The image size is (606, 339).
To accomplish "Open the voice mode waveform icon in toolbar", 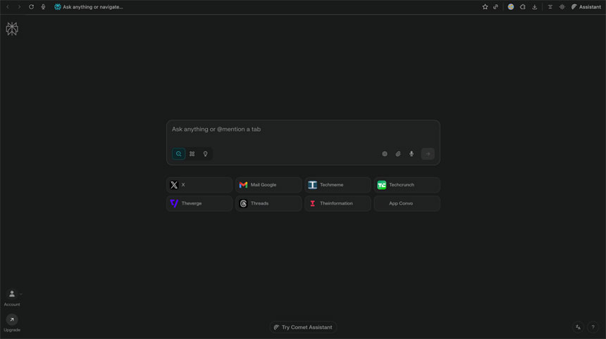I will [562, 7].
